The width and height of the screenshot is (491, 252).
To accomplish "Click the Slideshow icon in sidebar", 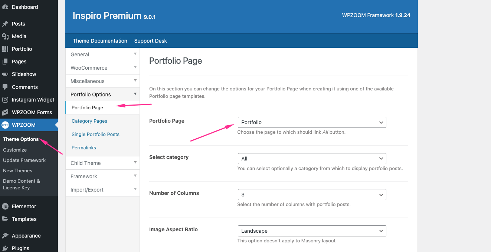I will [5, 74].
